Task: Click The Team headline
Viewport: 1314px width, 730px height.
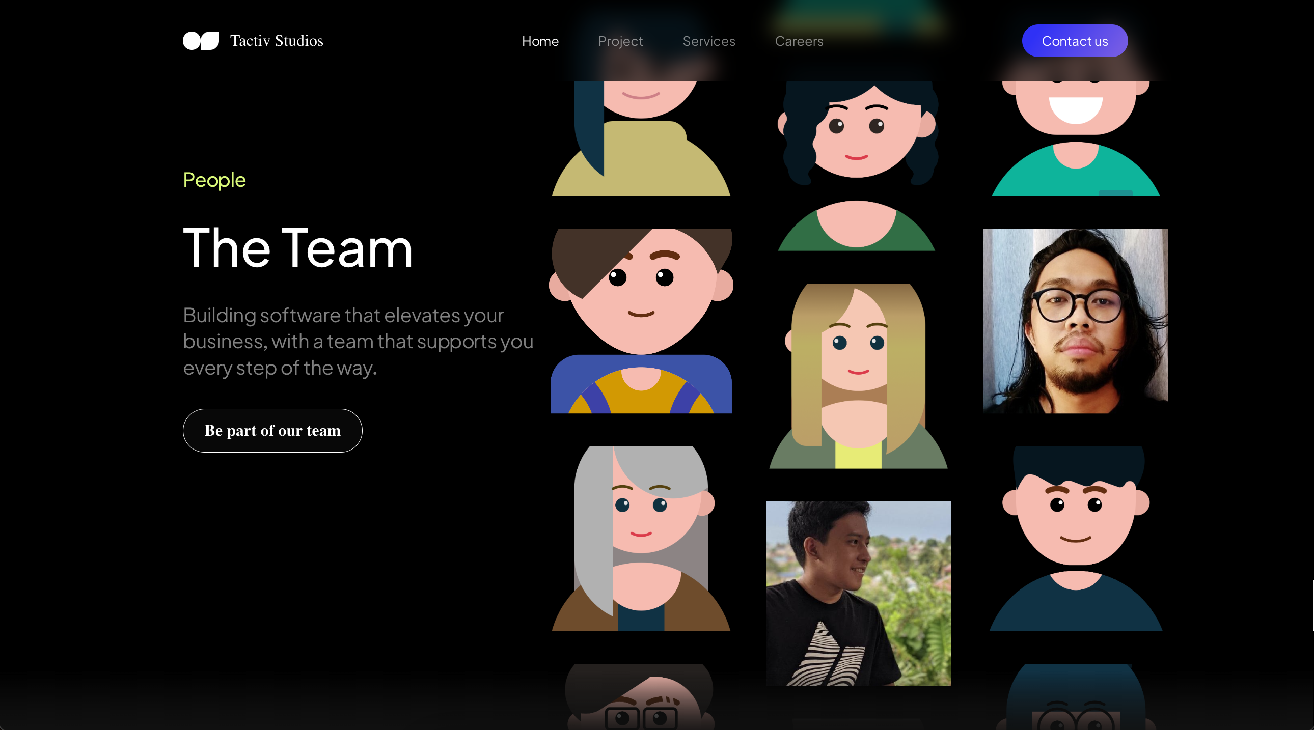Action: point(298,248)
